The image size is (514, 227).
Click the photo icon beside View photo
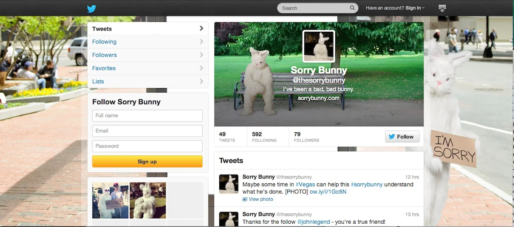coord(245,199)
